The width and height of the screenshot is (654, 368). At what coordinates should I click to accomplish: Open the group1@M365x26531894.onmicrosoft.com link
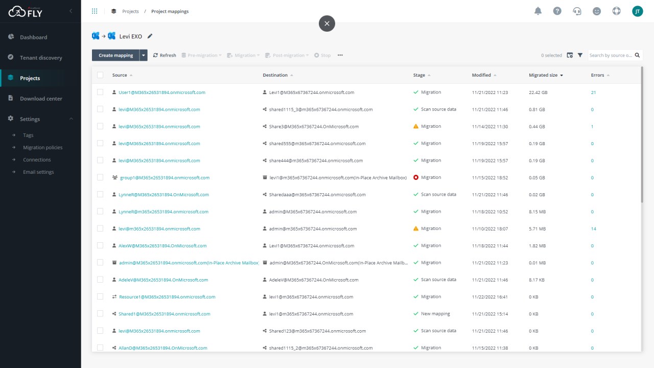[165, 177]
